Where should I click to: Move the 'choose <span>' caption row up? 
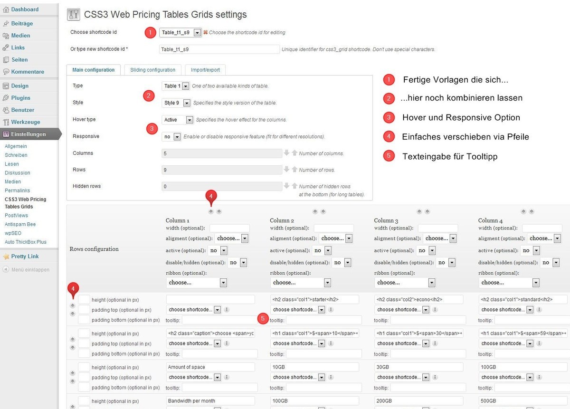tap(73, 340)
